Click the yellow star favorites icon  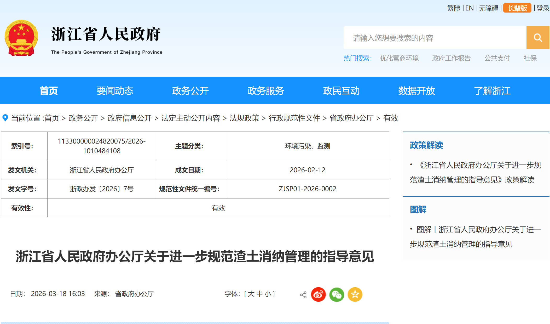coord(355,294)
